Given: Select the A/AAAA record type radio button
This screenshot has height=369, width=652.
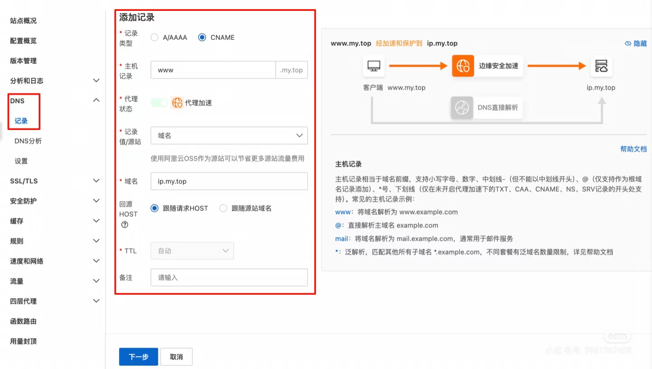Looking at the screenshot, I should (x=154, y=38).
